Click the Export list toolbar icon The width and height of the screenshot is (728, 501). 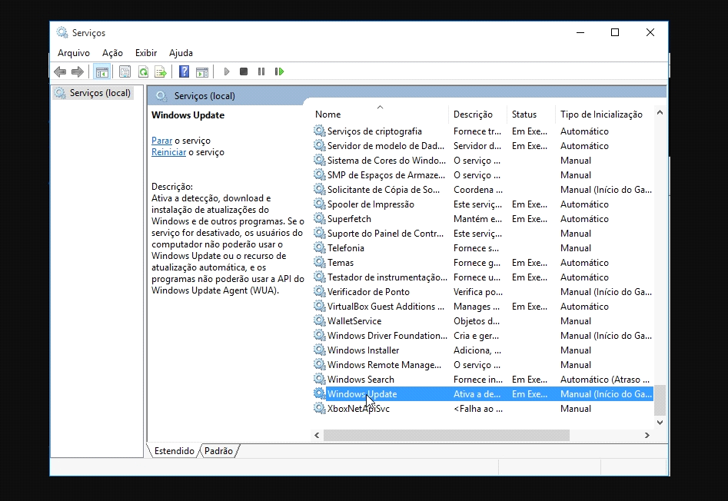coord(161,72)
